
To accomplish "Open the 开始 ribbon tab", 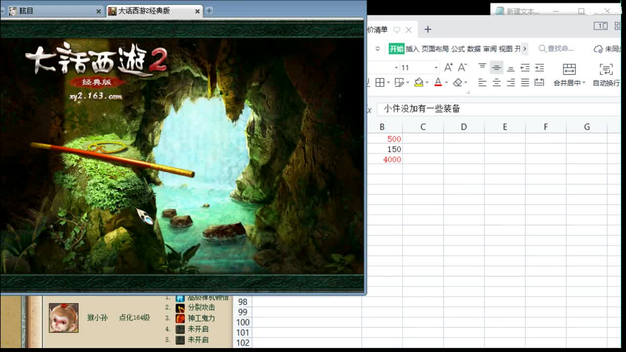I will (x=397, y=49).
